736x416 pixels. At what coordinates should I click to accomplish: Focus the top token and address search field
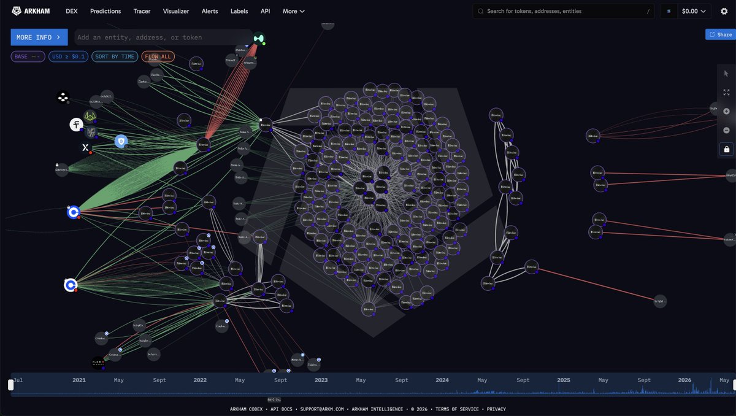click(564, 11)
